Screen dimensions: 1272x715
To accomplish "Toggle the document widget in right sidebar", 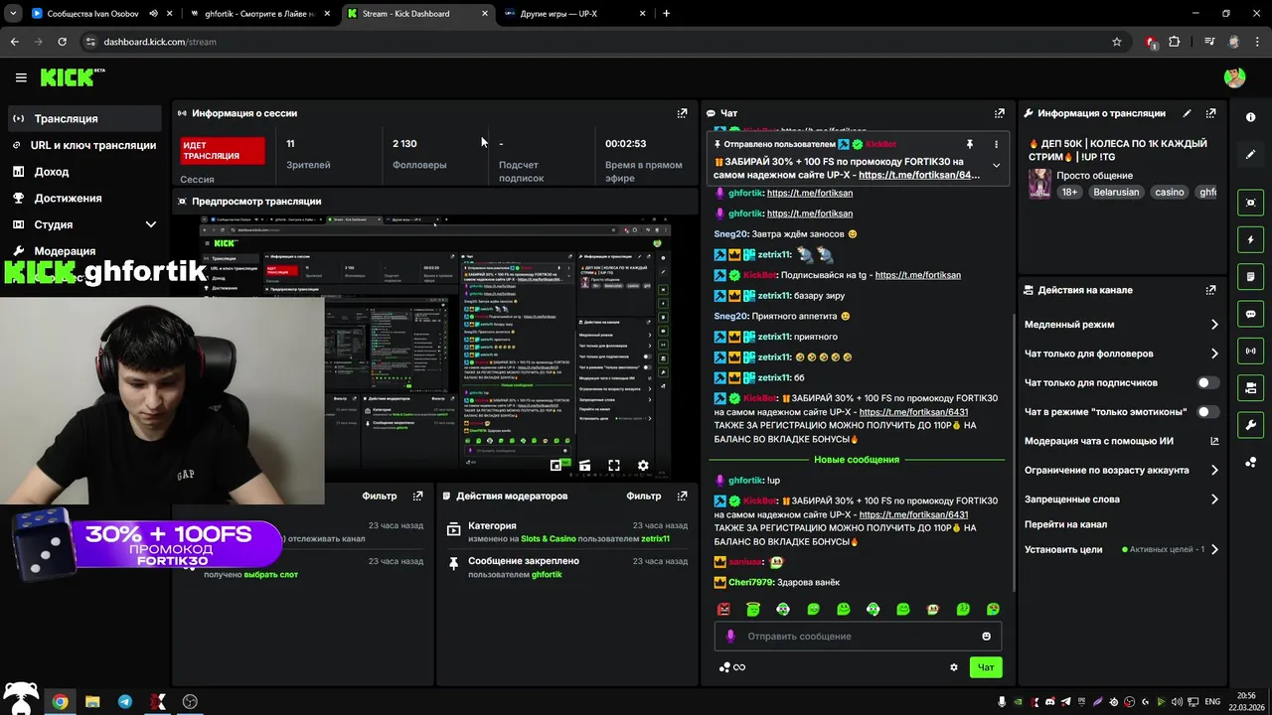I will click(x=1250, y=276).
